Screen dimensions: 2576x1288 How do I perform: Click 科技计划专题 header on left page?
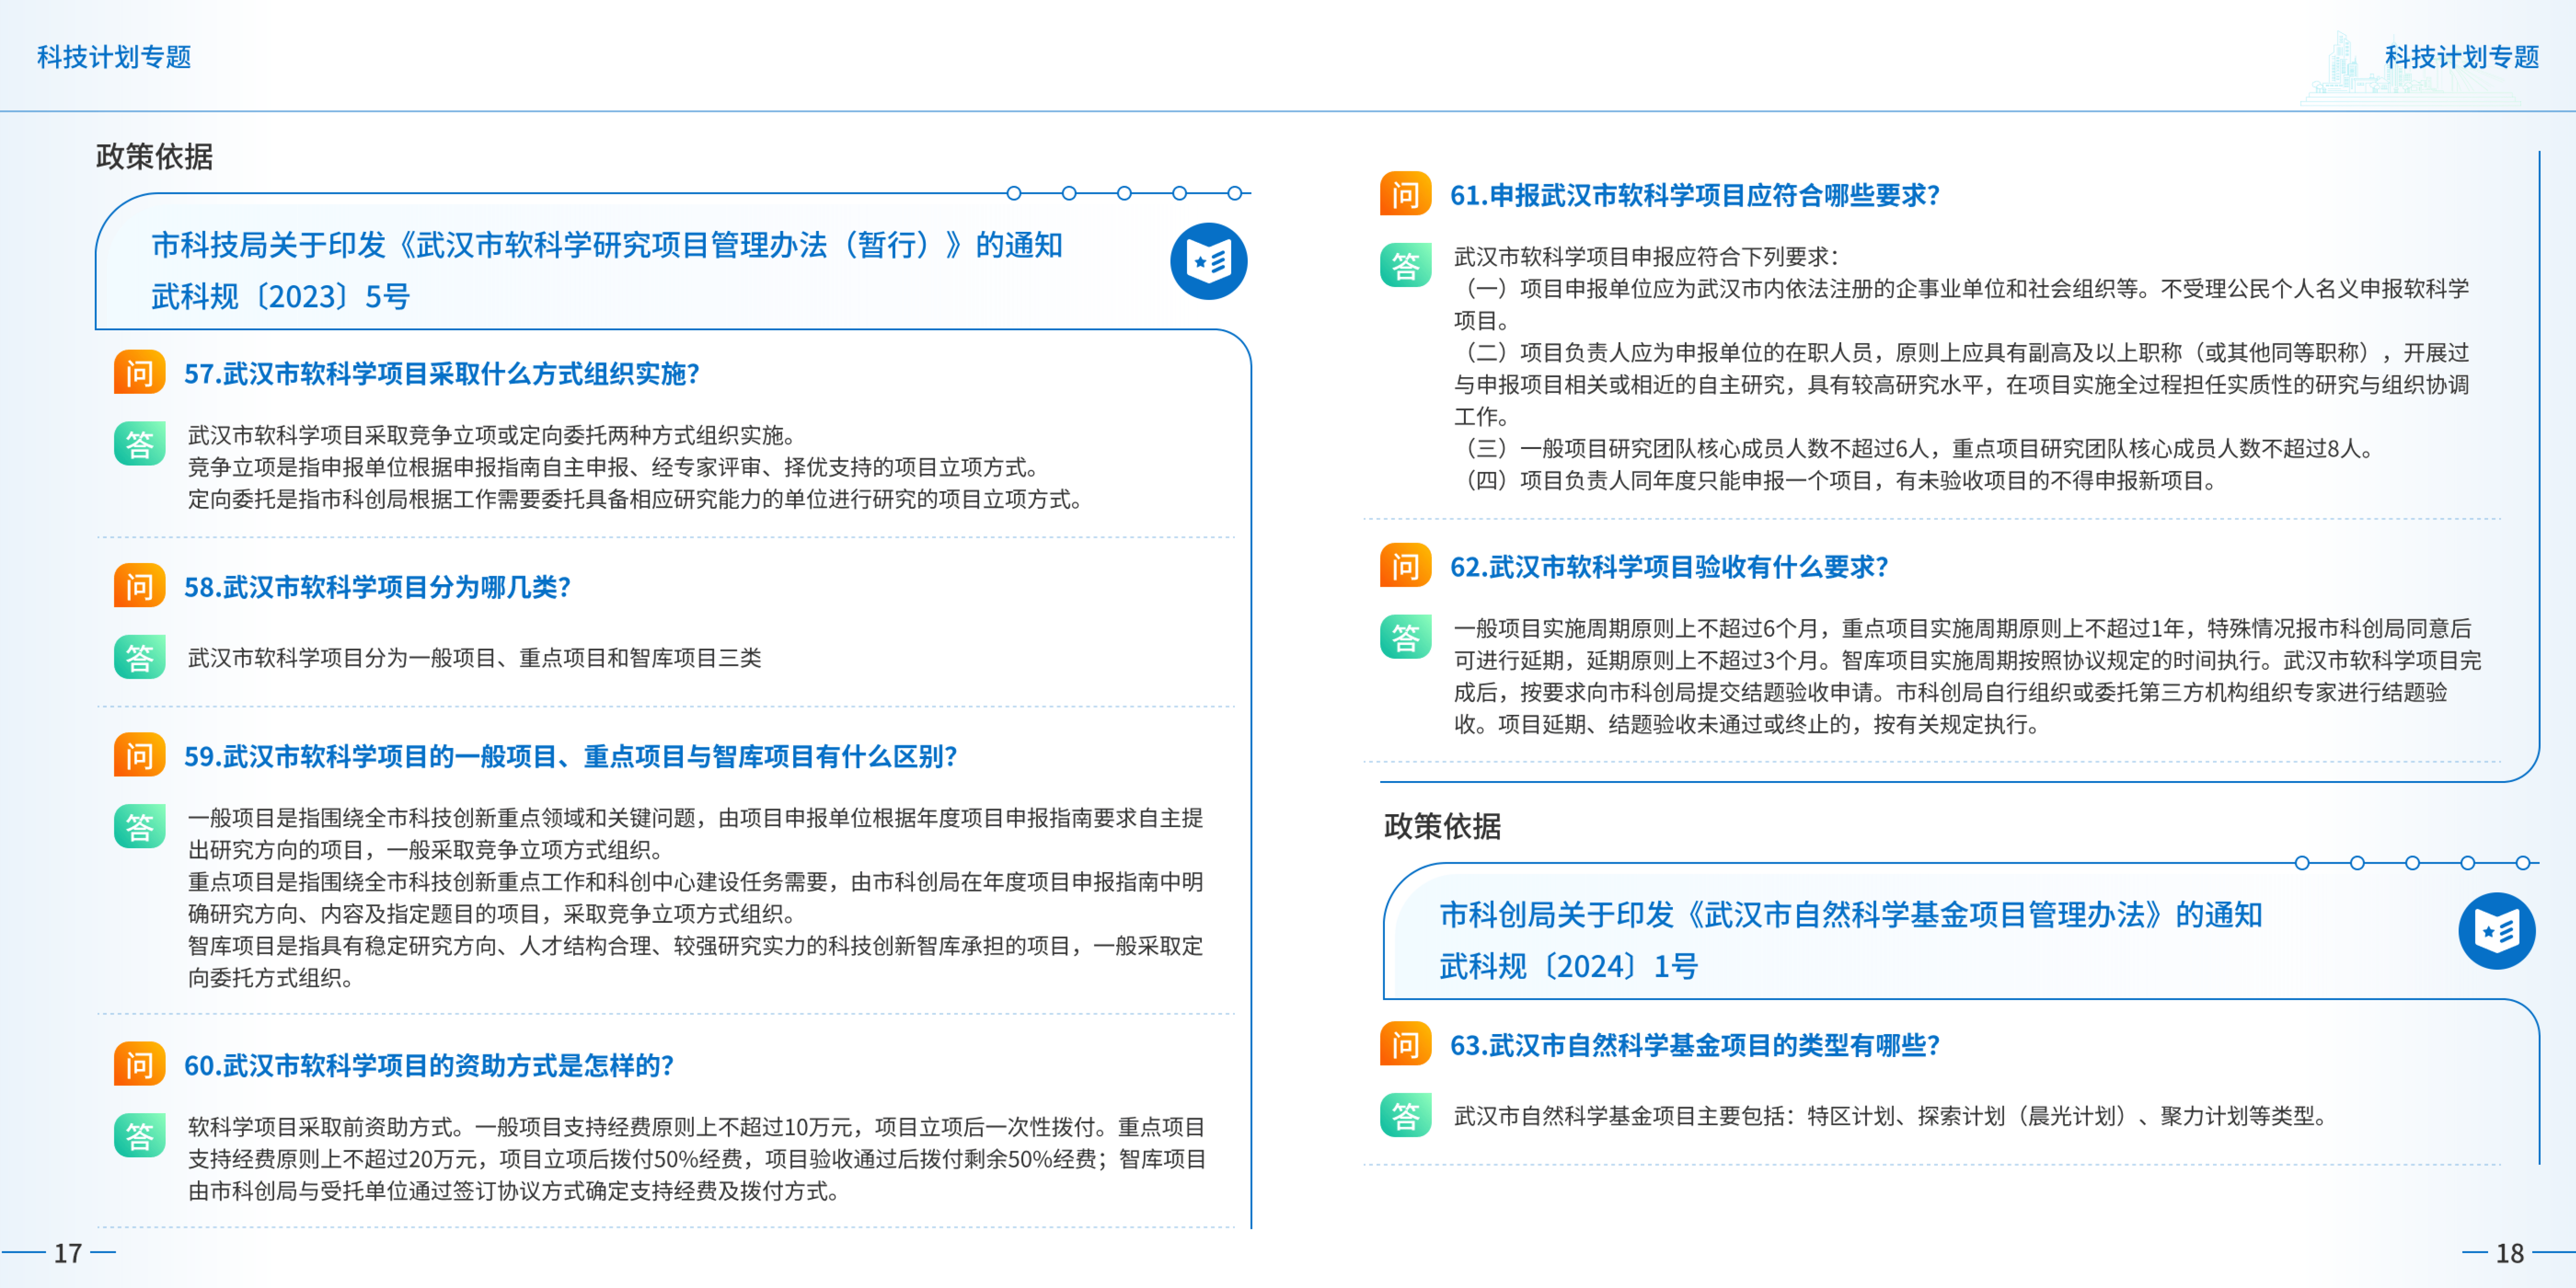(x=114, y=57)
